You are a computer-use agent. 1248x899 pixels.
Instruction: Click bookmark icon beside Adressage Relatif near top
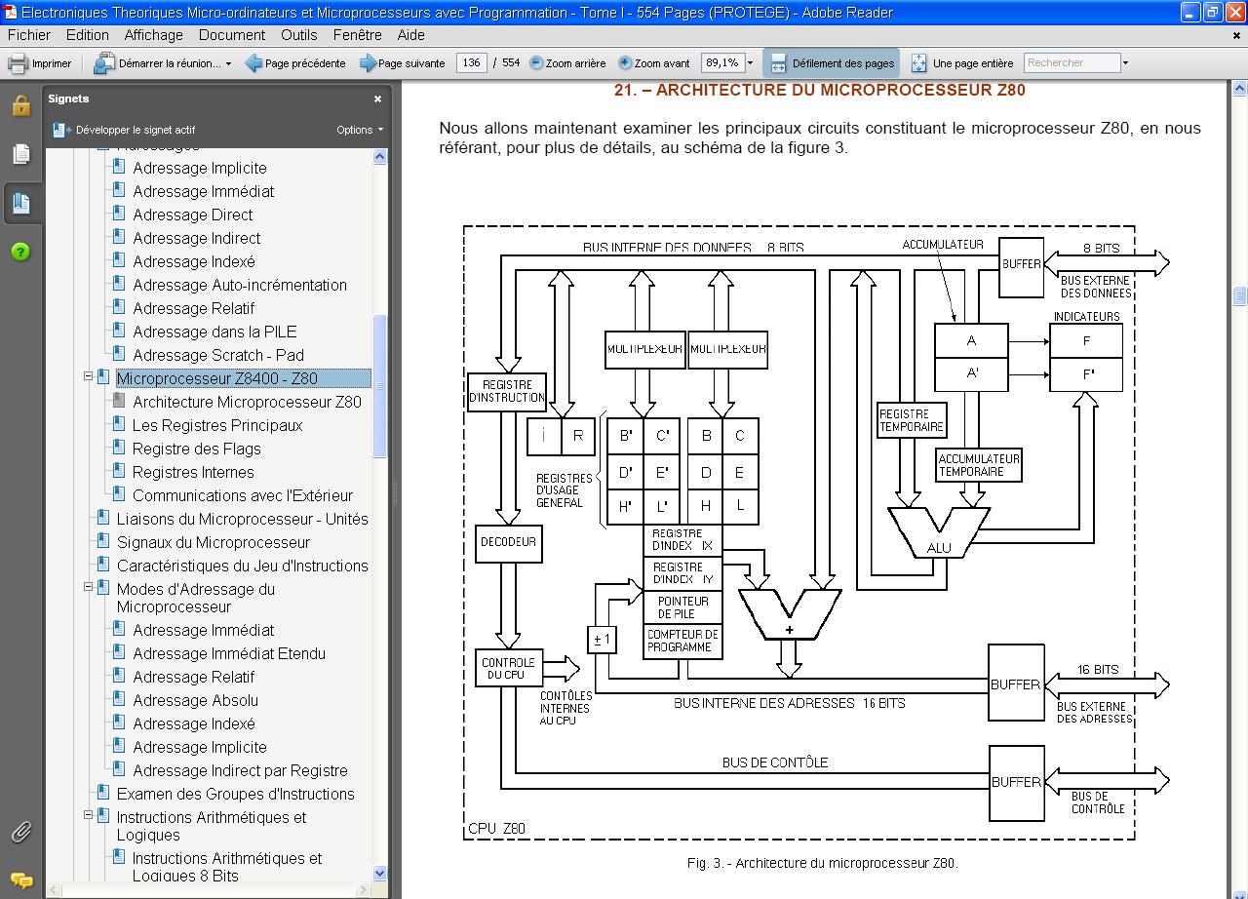click(x=119, y=307)
